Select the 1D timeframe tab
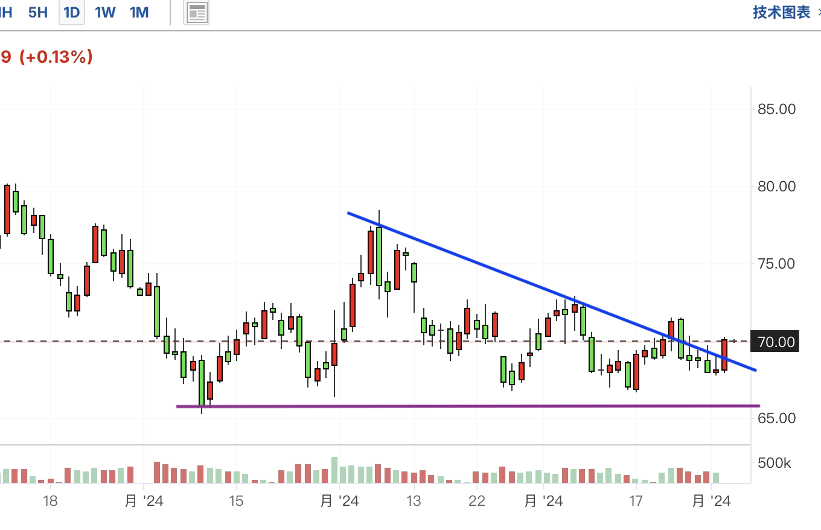 (72, 12)
